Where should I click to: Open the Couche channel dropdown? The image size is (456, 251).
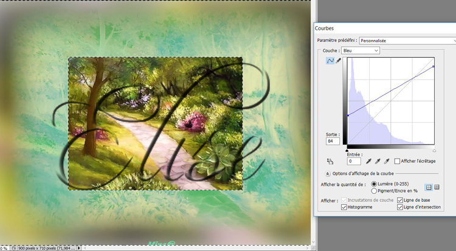click(x=360, y=50)
